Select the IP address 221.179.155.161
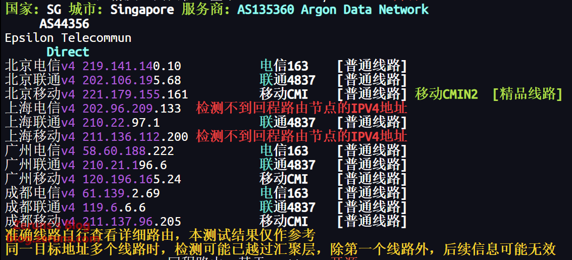572x260 pixels. [x=135, y=94]
